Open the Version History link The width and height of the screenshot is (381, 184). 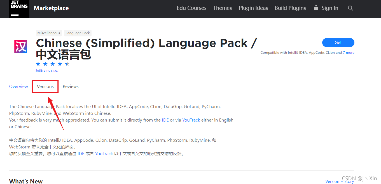pyautogui.click(x=340, y=181)
